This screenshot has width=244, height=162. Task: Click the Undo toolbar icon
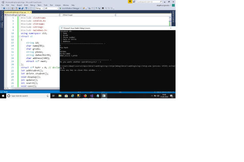coord(26,8)
